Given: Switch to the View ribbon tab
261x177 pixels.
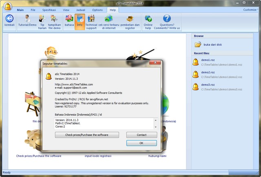Looking at the screenshot, I should click(66, 10).
